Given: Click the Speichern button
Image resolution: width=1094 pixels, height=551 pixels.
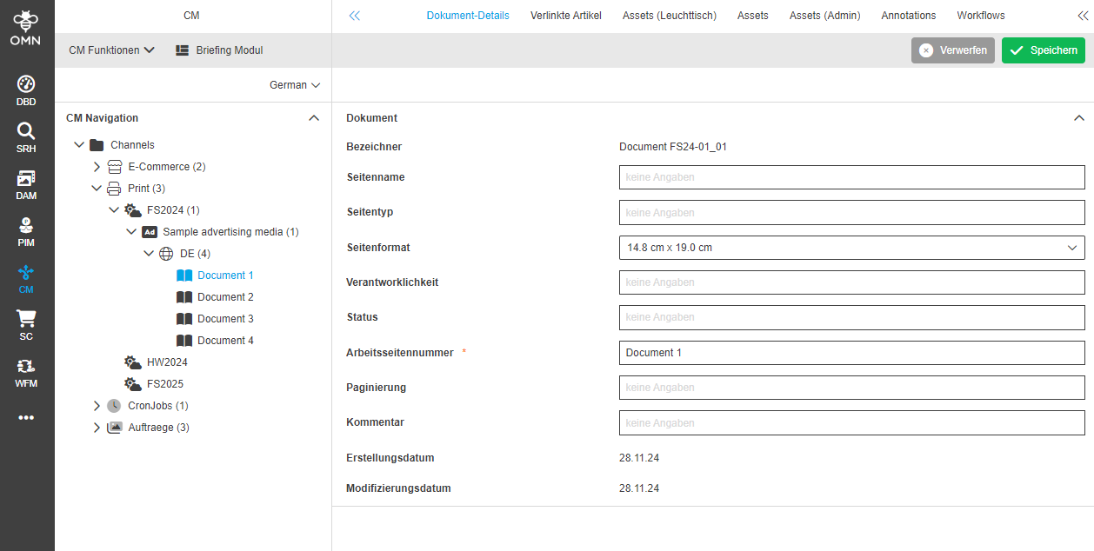Looking at the screenshot, I should tap(1043, 50).
